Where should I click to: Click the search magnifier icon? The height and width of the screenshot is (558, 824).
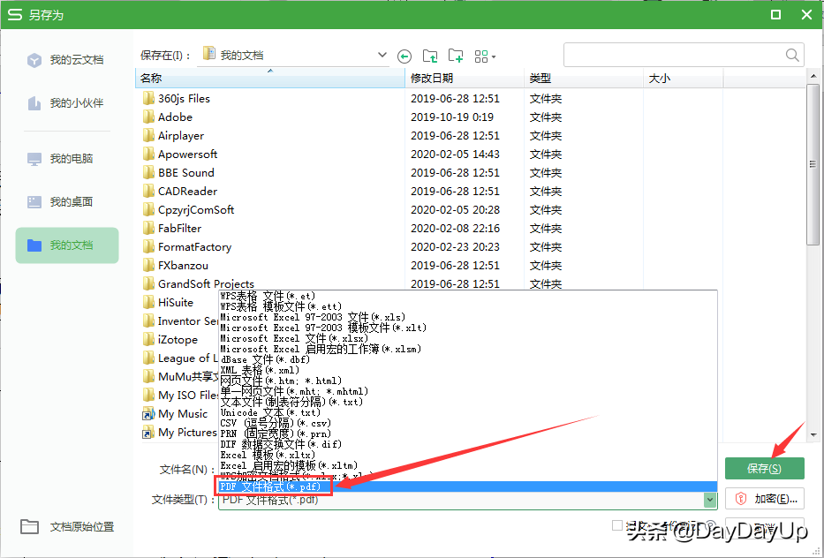tap(792, 55)
